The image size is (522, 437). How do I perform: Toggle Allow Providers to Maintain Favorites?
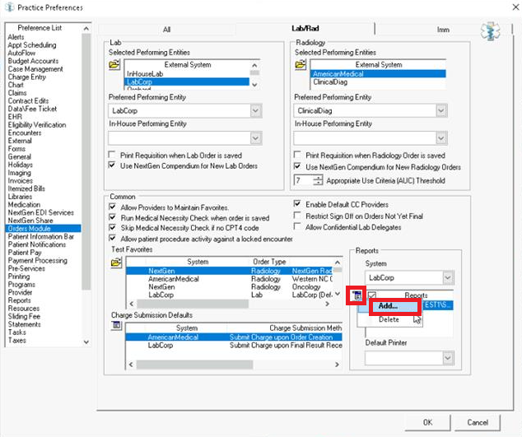click(x=113, y=207)
